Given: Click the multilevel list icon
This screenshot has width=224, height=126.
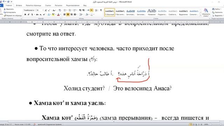Looking at the screenshot, I should coord(75,10).
